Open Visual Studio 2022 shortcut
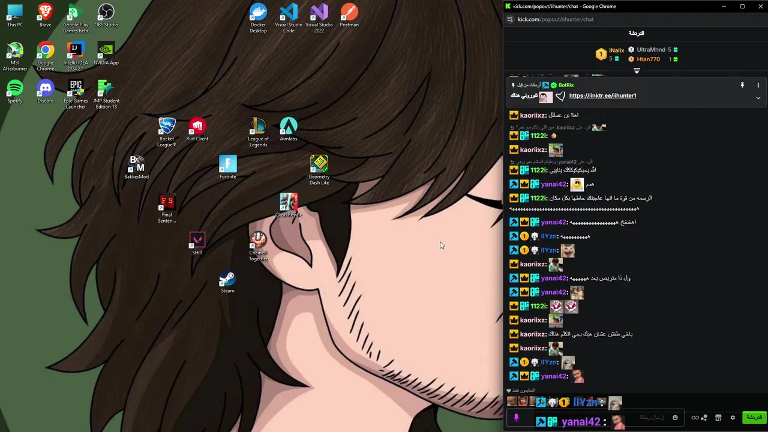 (x=319, y=19)
